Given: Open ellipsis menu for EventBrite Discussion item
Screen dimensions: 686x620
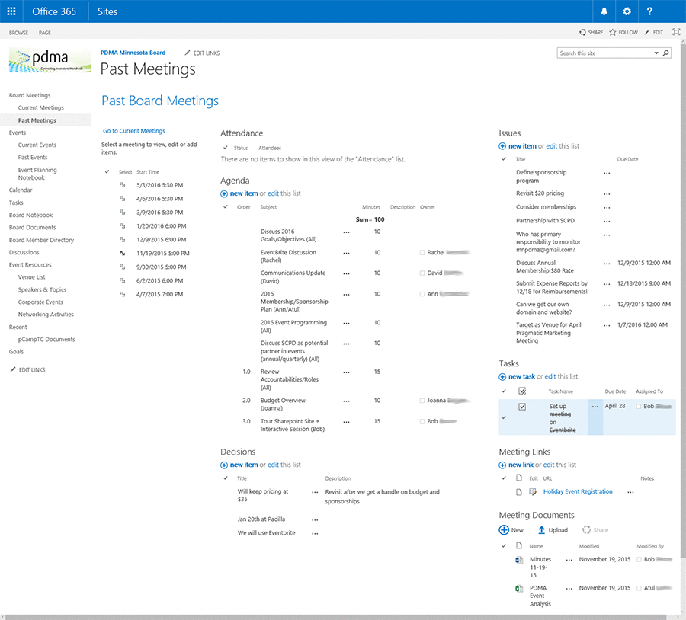Looking at the screenshot, I should pos(346,253).
